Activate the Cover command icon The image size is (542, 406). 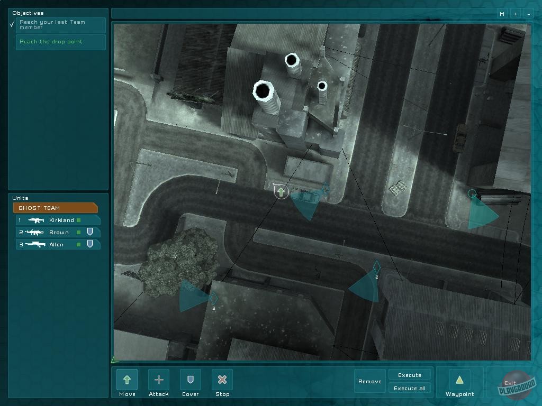click(x=190, y=380)
